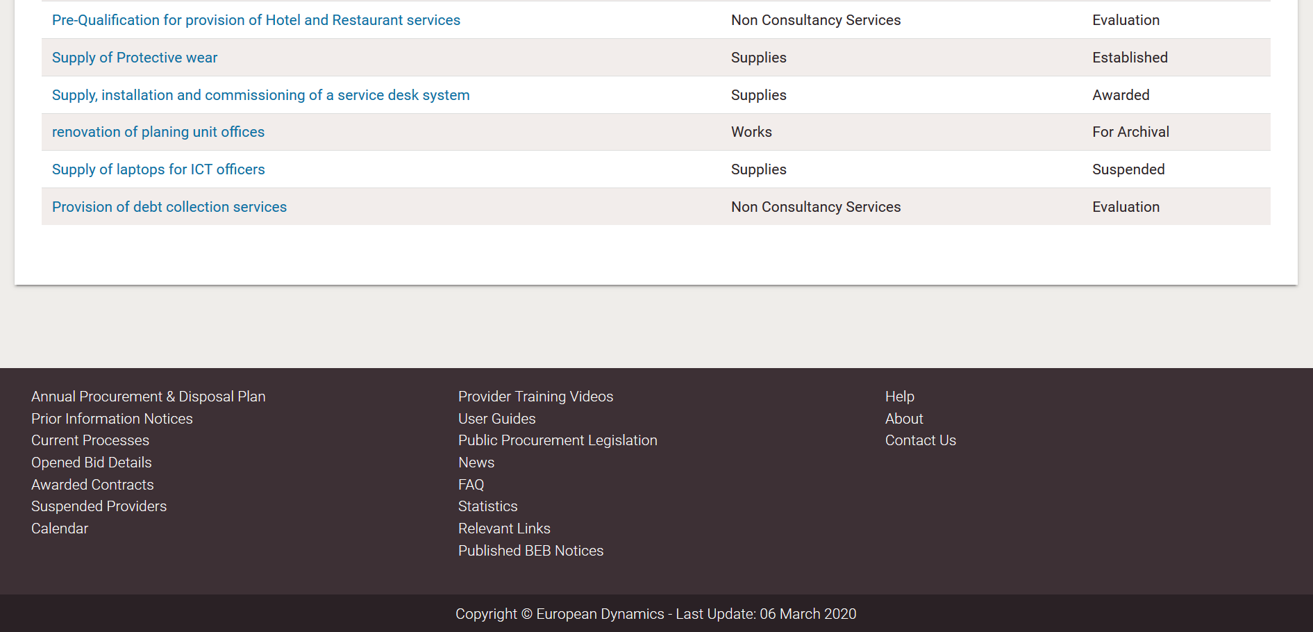Screen dimensions: 1313x632
Task: Open Opened Bid Details page
Action: pos(91,463)
